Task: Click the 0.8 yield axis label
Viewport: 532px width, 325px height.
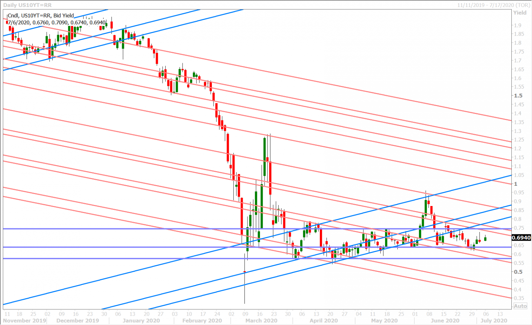Action: pyautogui.click(x=517, y=219)
